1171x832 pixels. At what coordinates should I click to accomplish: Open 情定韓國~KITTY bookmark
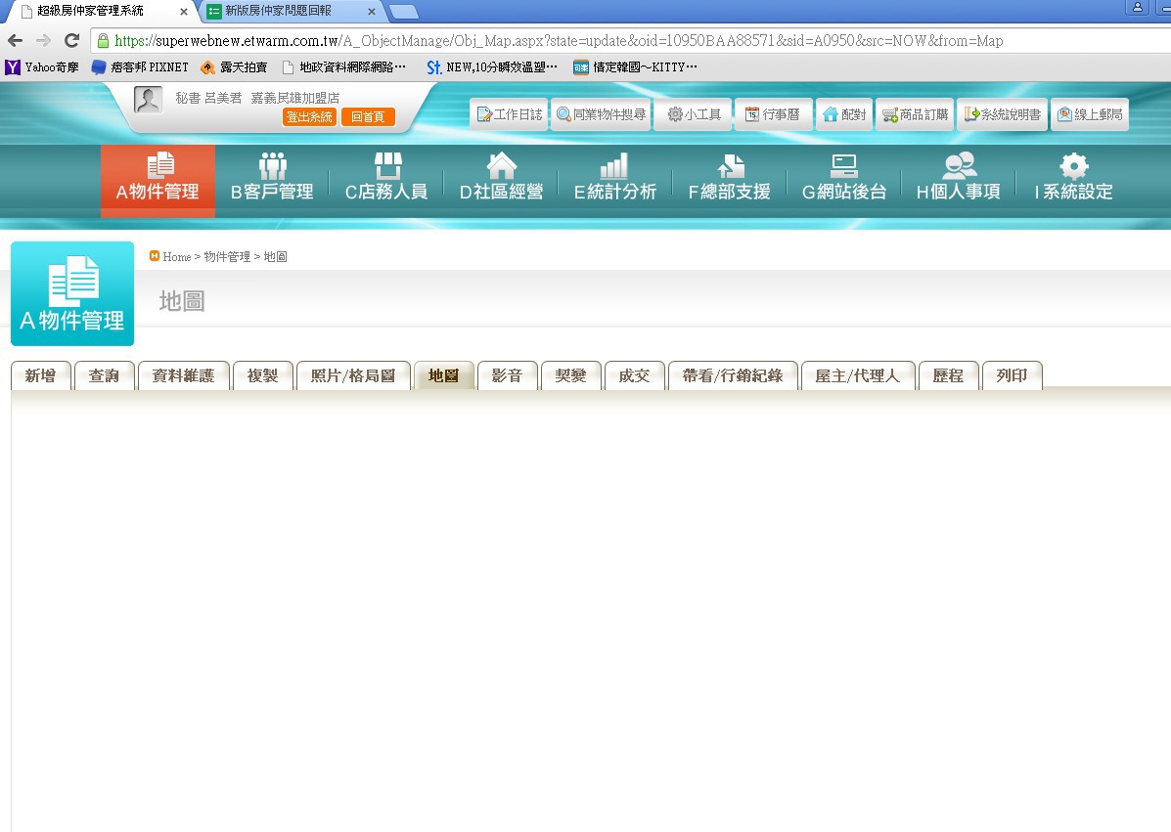pyautogui.click(x=635, y=67)
